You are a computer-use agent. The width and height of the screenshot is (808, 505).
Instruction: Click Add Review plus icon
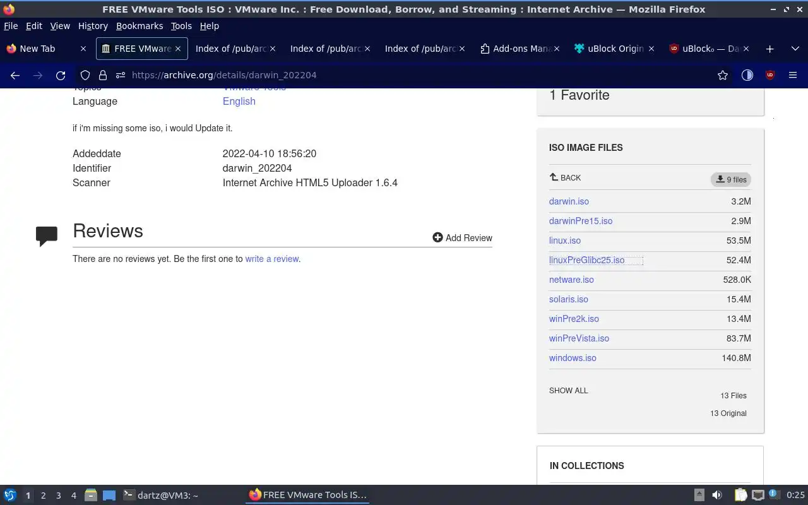coord(437,237)
